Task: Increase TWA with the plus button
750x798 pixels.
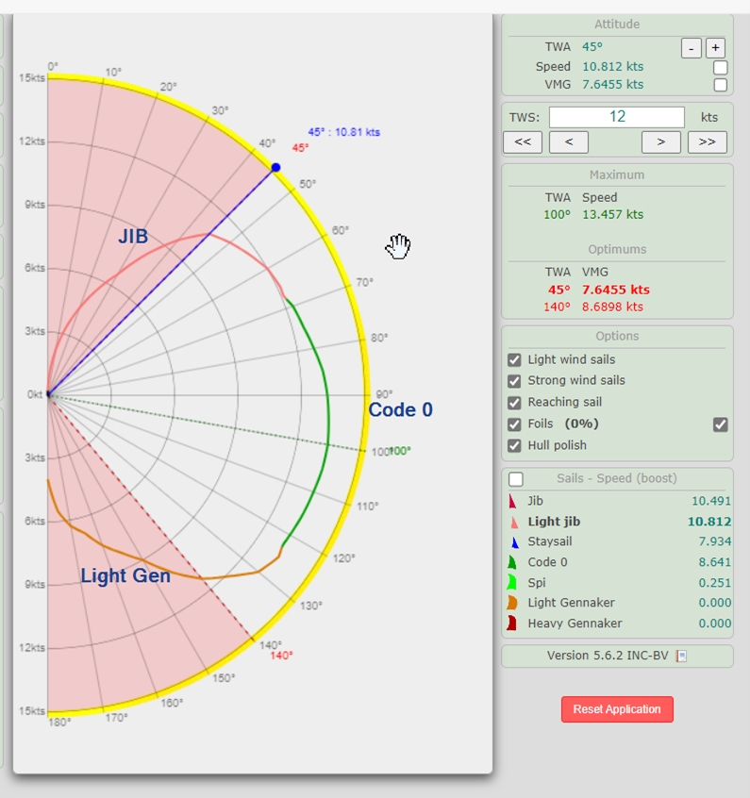Action: point(714,47)
